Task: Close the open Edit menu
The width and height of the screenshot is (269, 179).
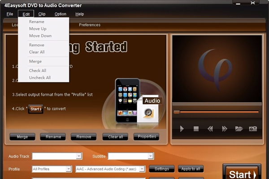Action: pyautogui.click(x=26, y=14)
